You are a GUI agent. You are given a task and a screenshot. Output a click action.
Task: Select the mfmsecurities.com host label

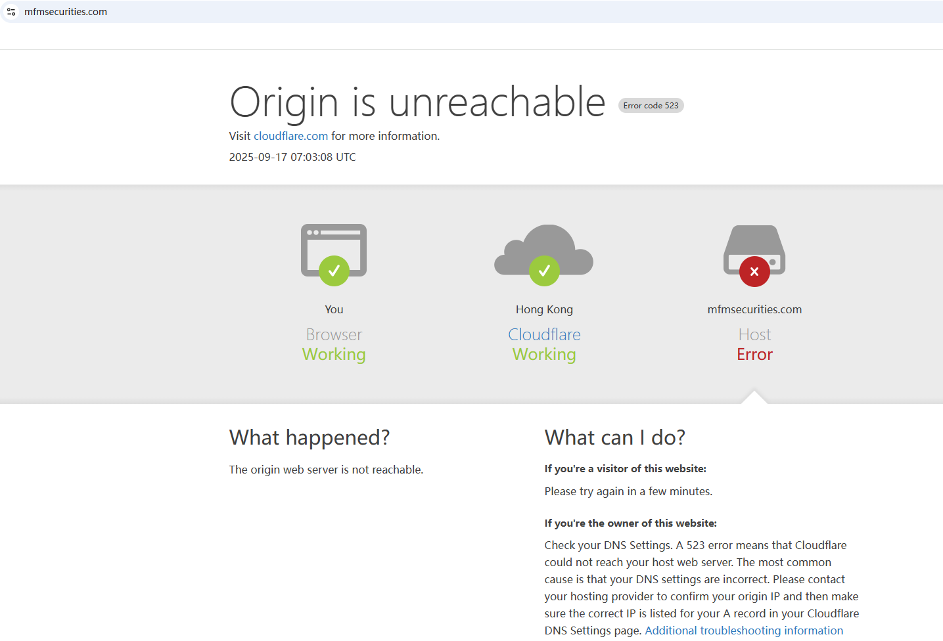tap(754, 309)
